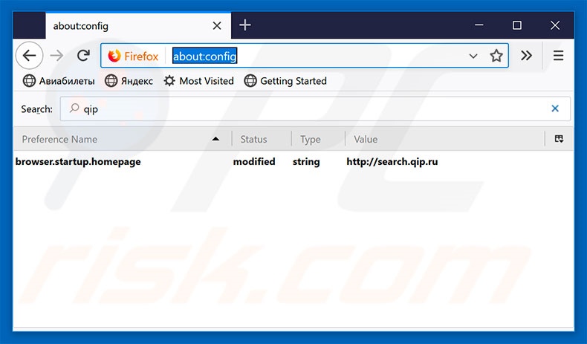Open the column picker icon in header
This screenshot has width=587, height=344.
559,139
